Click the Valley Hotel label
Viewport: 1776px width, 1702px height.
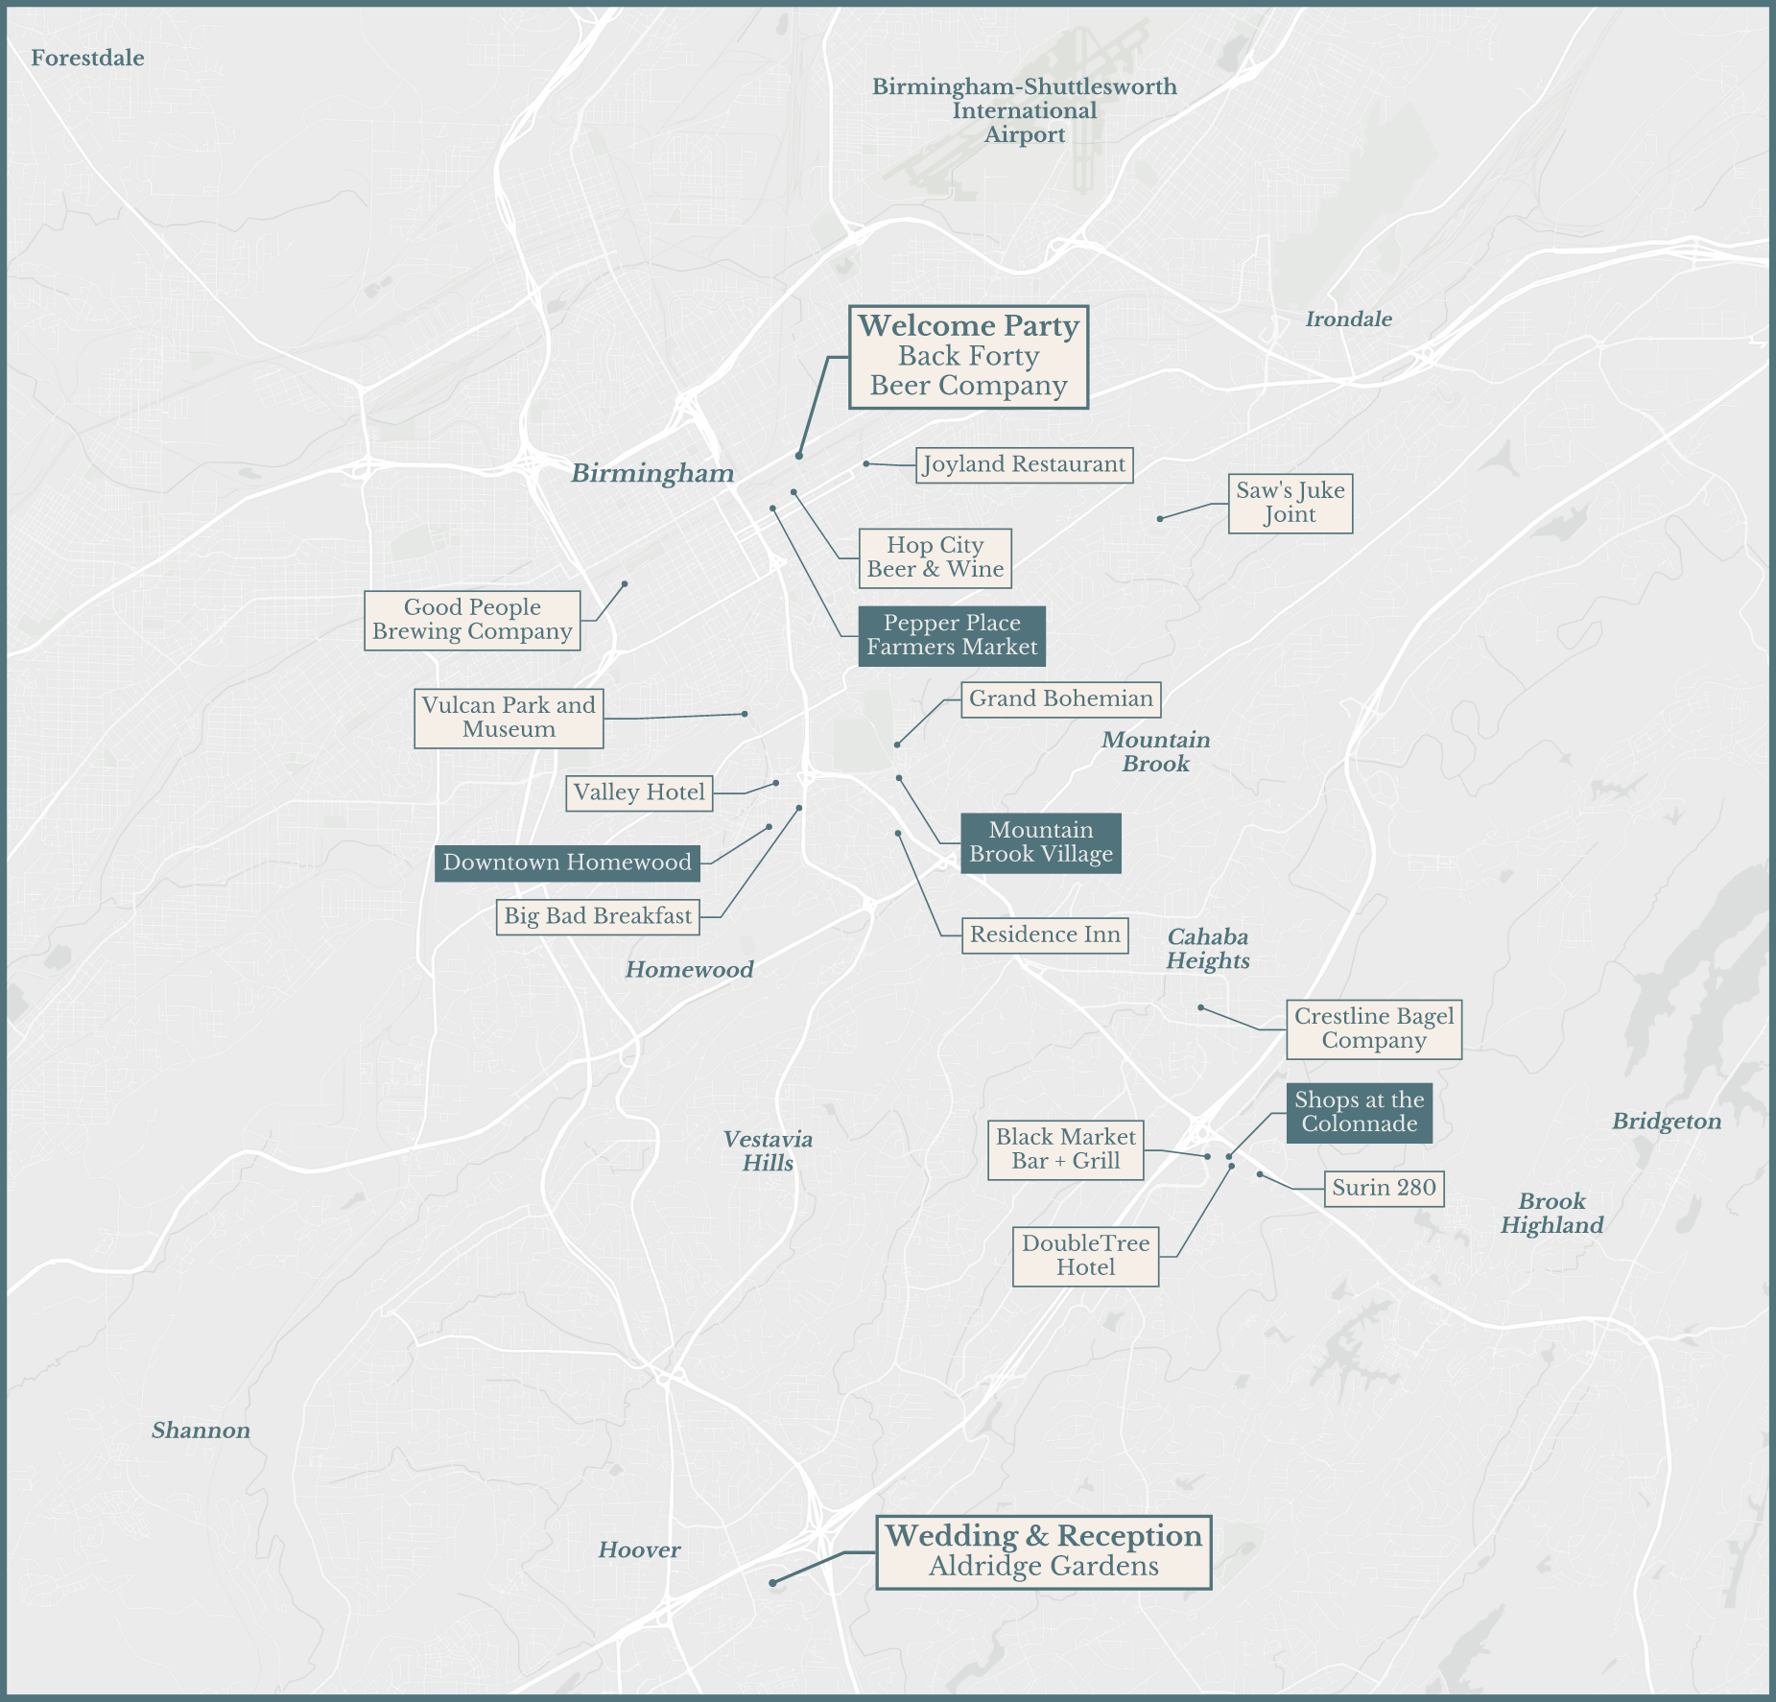point(639,793)
